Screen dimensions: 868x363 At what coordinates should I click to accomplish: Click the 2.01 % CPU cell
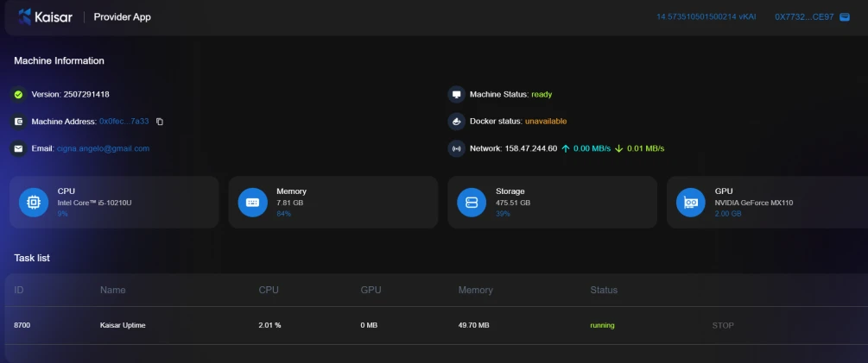[269, 325]
